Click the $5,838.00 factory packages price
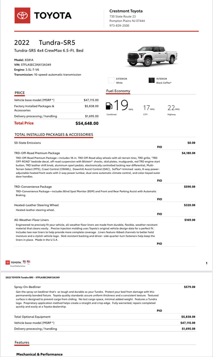 point(91,106)
